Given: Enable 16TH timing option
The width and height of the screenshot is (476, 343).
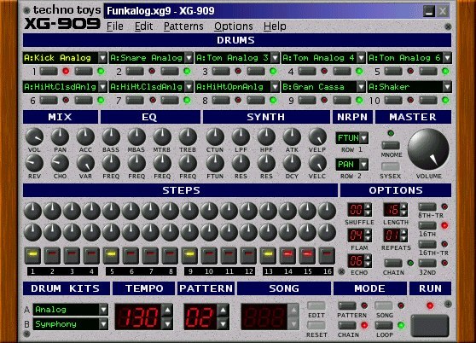Looking at the screenshot, I should coord(427,225).
